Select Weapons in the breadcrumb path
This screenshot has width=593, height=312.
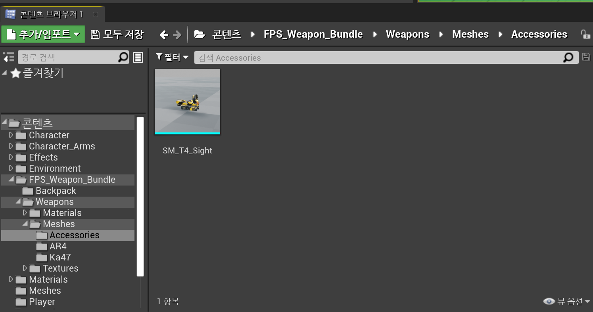tap(408, 34)
